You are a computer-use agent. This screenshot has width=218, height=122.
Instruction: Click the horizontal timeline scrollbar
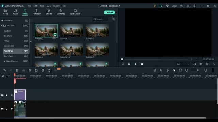pyautogui.click(x=110, y=118)
